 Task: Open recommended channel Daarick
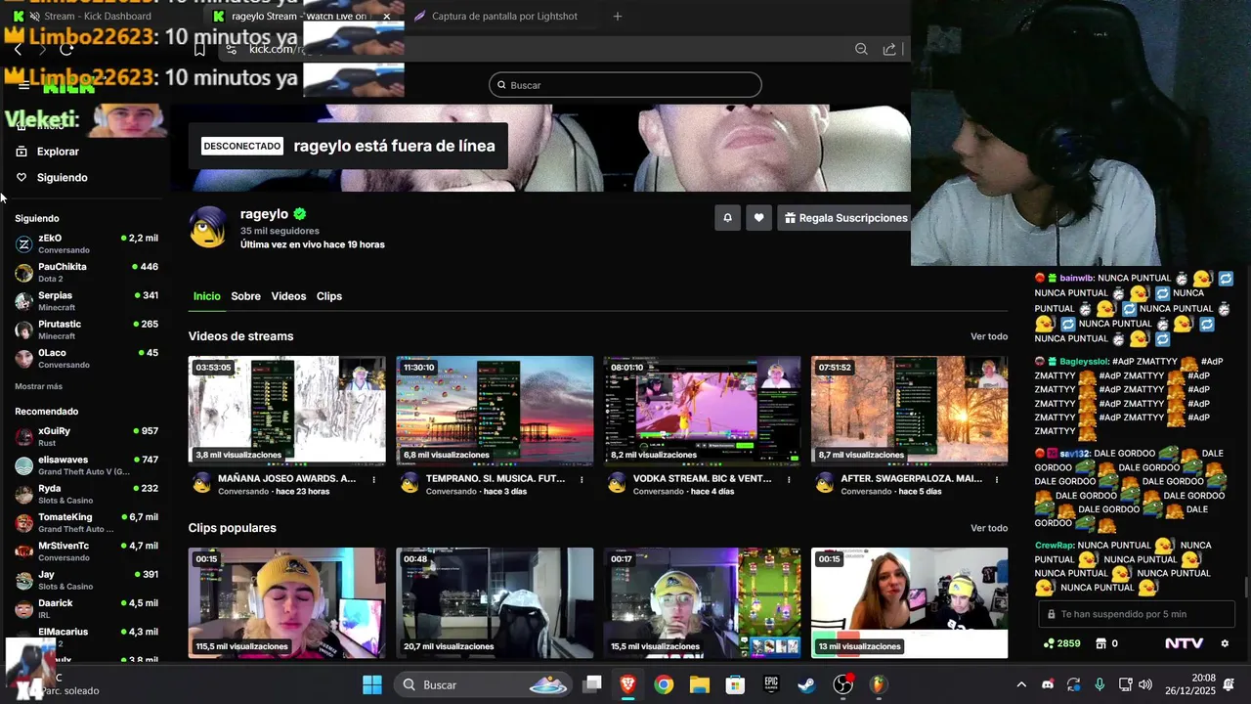click(x=86, y=608)
